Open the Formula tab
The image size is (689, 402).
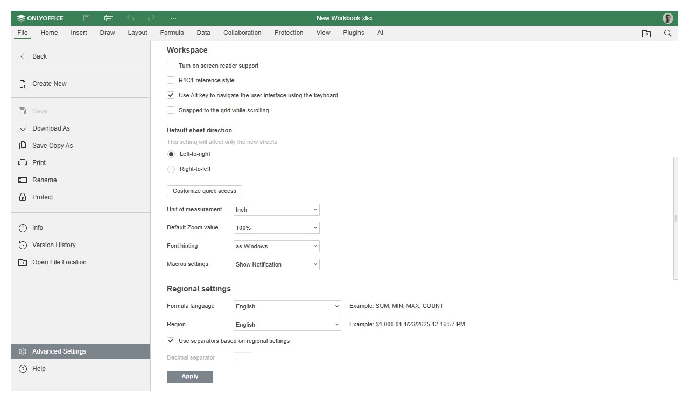(x=172, y=33)
